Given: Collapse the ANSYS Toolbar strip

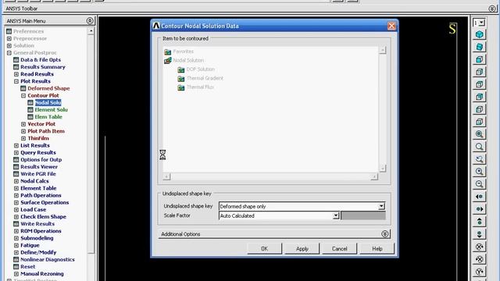Looking at the screenshot, I should coord(492,9).
